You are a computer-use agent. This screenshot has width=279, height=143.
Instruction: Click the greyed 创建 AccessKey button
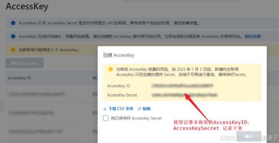pos(24,63)
